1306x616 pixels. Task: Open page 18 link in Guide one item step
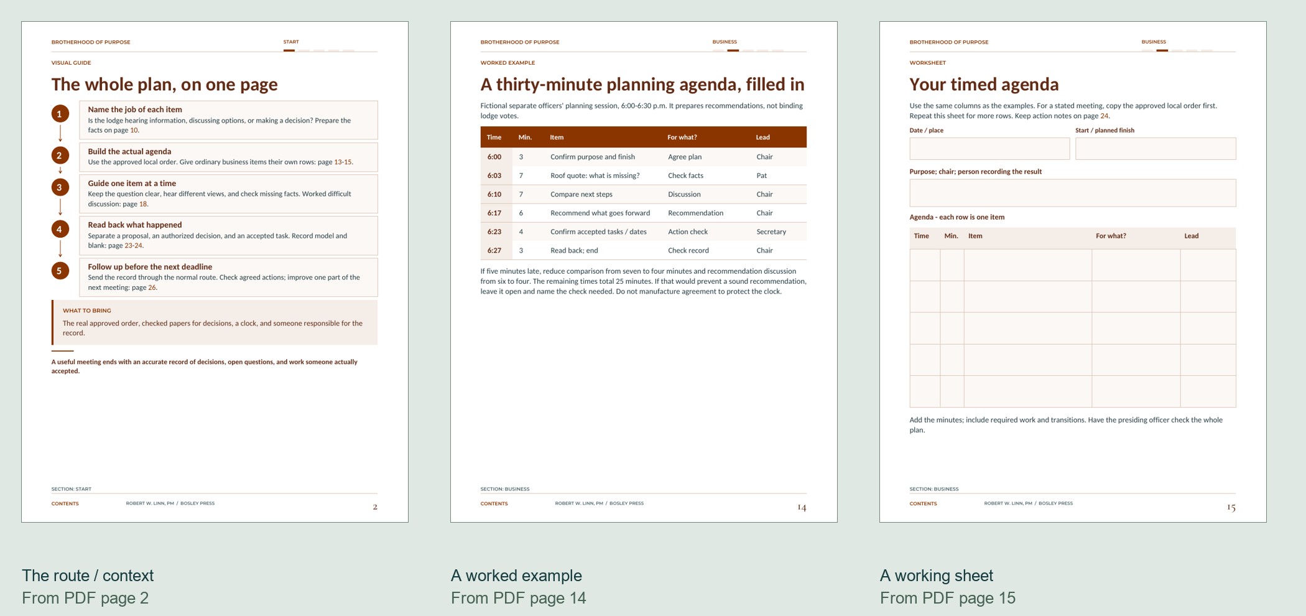143,203
